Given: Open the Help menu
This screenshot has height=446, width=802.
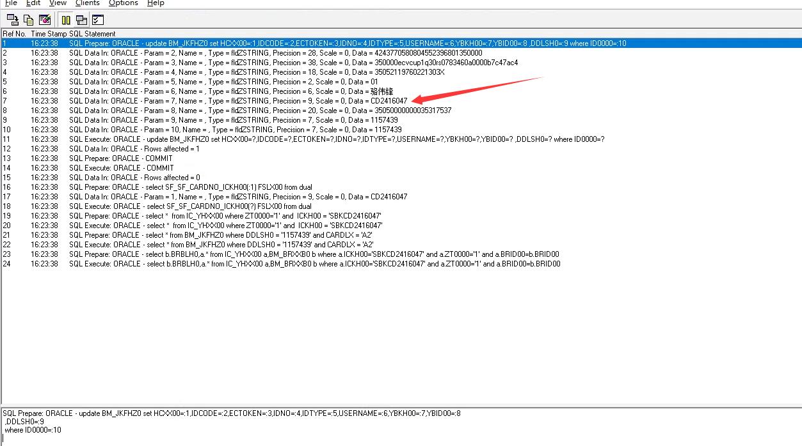Looking at the screenshot, I should (x=156, y=3).
